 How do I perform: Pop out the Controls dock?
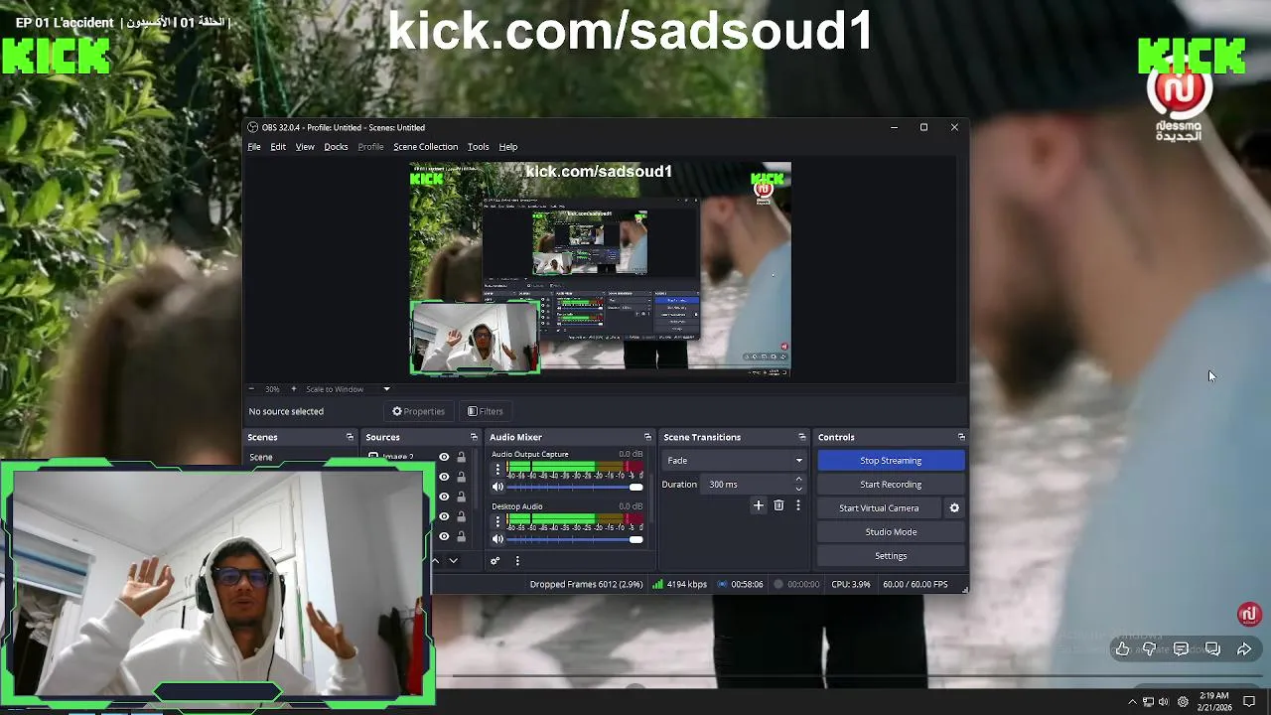[961, 437]
